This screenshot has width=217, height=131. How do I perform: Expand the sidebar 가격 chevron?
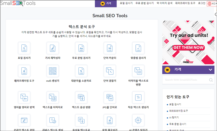210,70
